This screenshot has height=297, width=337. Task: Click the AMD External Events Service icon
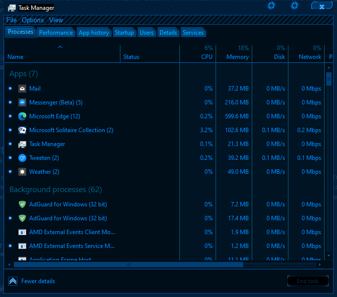pos(22,246)
